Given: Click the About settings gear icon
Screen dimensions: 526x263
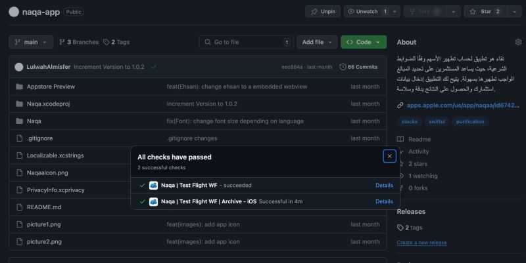Looking at the screenshot, I should 518,42.
